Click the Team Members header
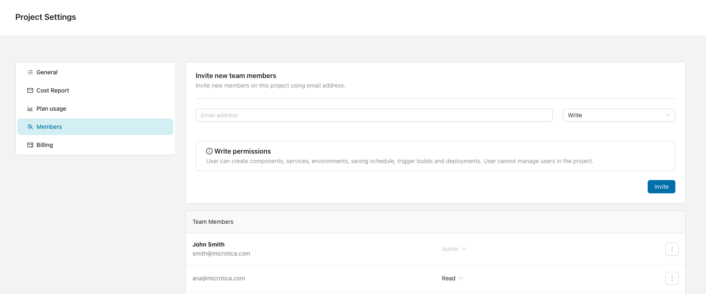This screenshot has width=706, height=294. point(213,222)
